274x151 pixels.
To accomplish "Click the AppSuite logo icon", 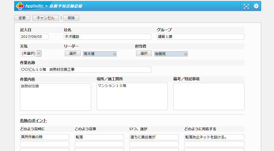I will (x=20, y=6).
